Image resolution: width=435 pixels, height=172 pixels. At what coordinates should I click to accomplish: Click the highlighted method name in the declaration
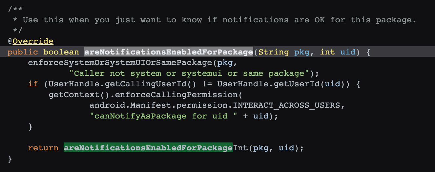tap(169, 52)
